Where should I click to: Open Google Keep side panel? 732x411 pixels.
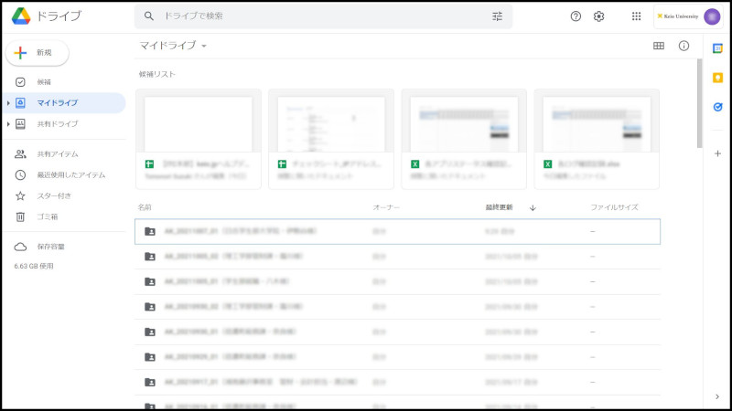tap(718, 78)
